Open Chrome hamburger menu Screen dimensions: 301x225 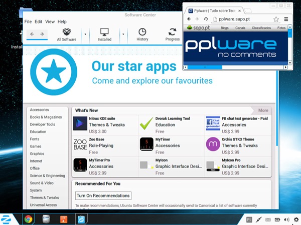(x=286, y=19)
